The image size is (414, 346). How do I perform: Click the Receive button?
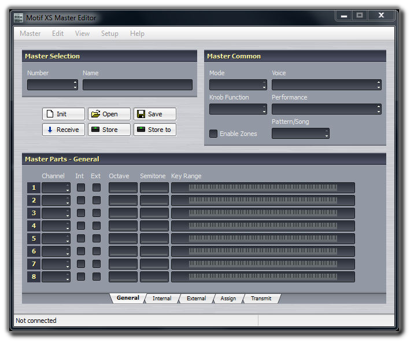[x=64, y=130]
